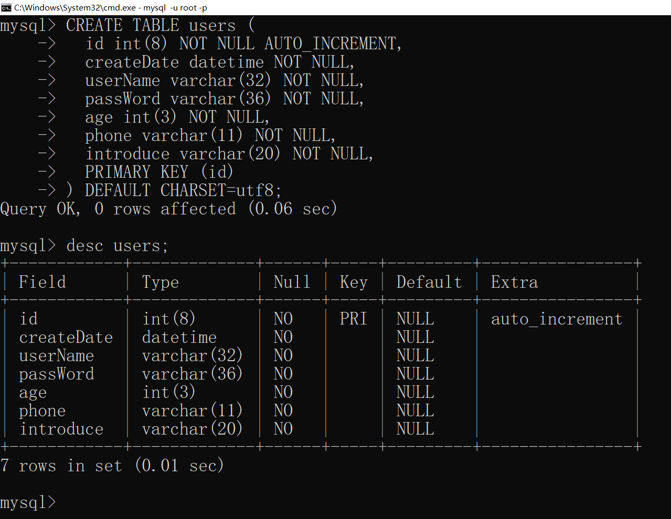Click the 'Query OK, 0 rows affected' message

coord(168,209)
